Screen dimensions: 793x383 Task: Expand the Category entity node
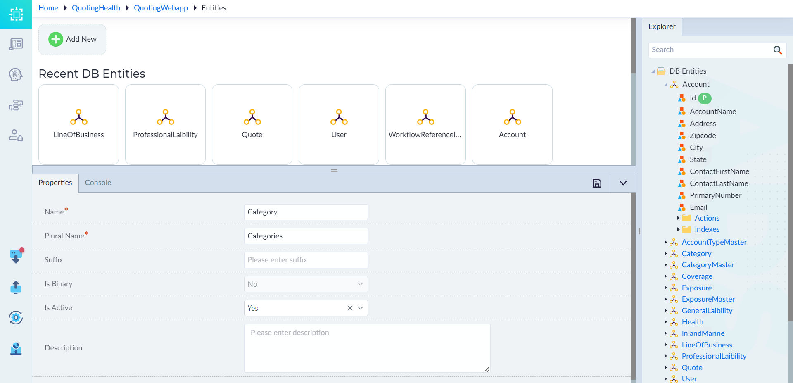click(665, 254)
